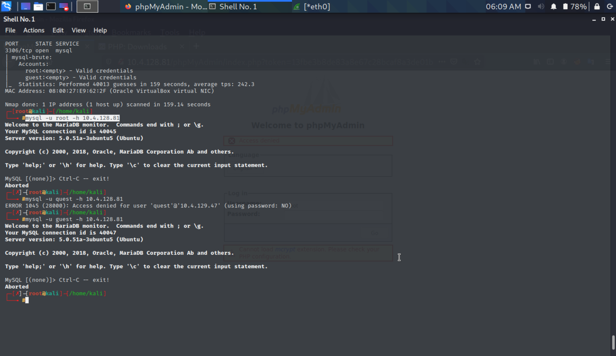Click the 'guest:<empty> - Valid credentials' line
616x356 pixels.
point(81,78)
